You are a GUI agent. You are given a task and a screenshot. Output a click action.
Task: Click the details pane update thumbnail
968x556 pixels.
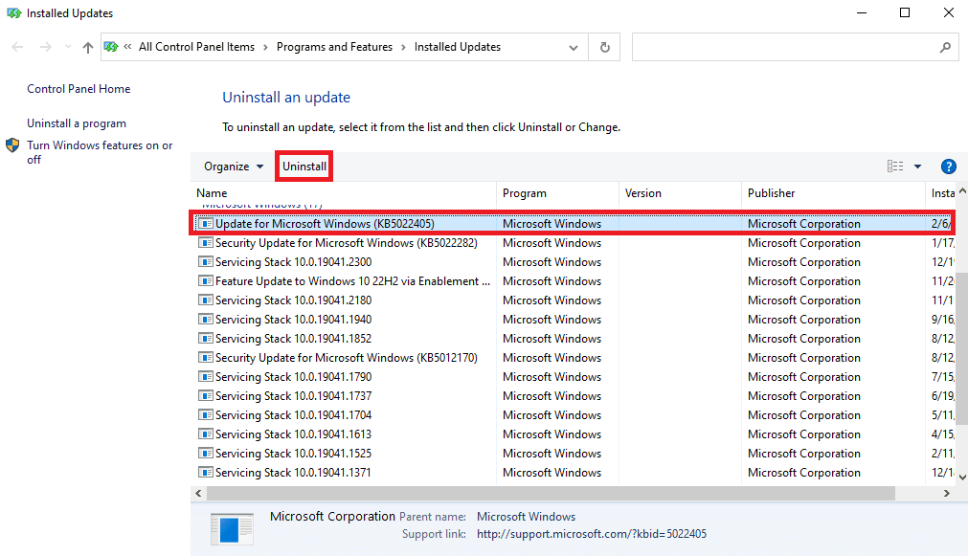pyautogui.click(x=232, y=529)
